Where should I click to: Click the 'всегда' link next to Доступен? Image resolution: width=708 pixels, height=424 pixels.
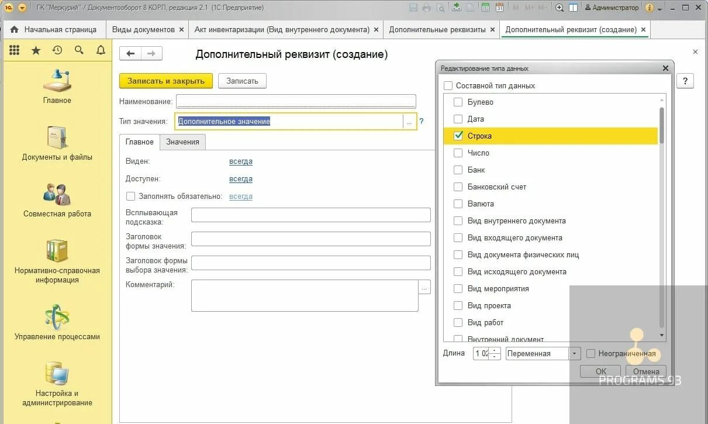coord(241,179)
